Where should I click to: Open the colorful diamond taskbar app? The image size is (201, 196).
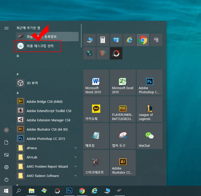pos(44,191)
